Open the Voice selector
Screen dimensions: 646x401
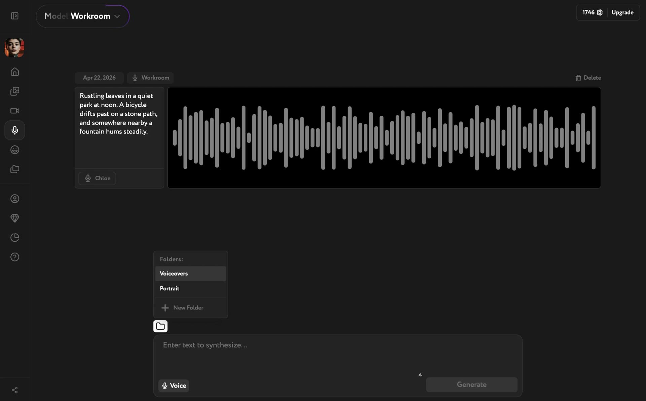174,386
